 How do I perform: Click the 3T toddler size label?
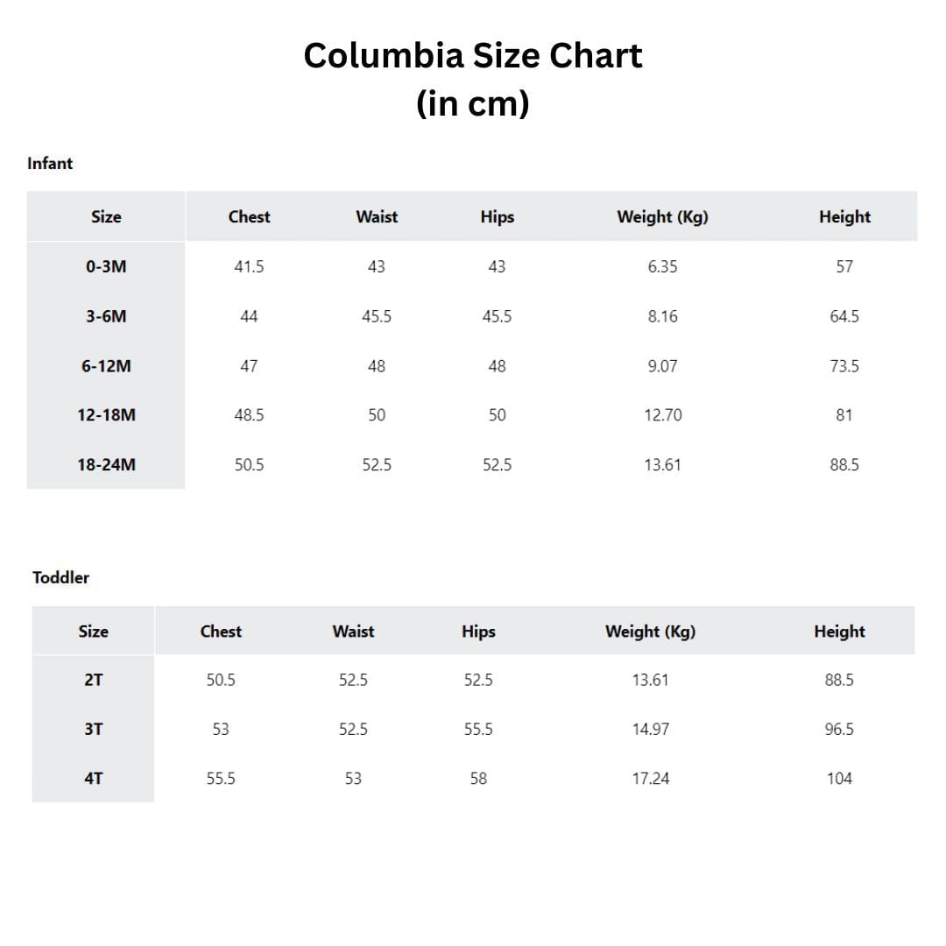click(94, 730)
